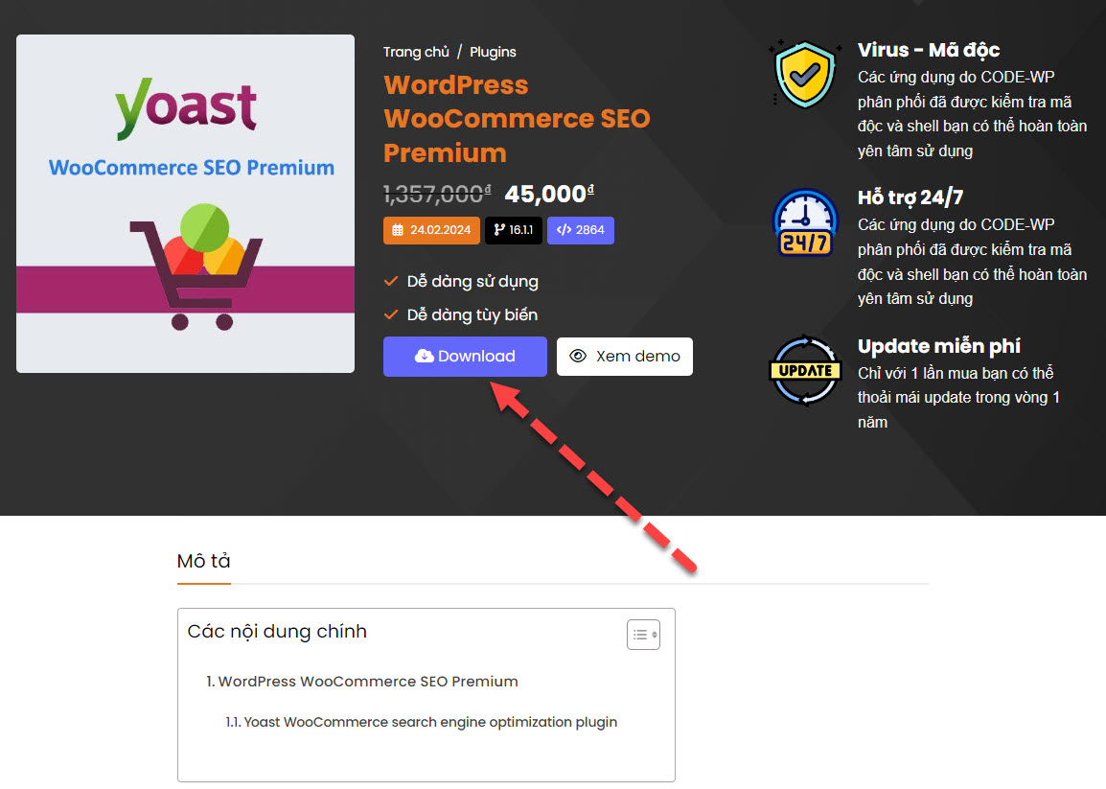Screen dimensions: 1106x789
Task: Click the eye icon on Xem demo
Action: pos(578,356)
